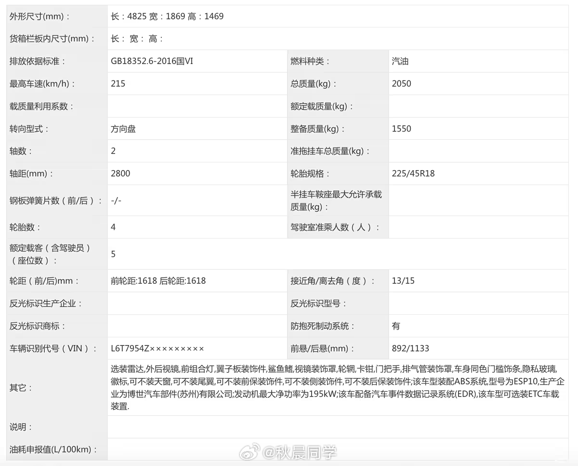Click the 接近角/离去角（度） label
This screenshot has width=578, height=466.
[x=332, y=281]
